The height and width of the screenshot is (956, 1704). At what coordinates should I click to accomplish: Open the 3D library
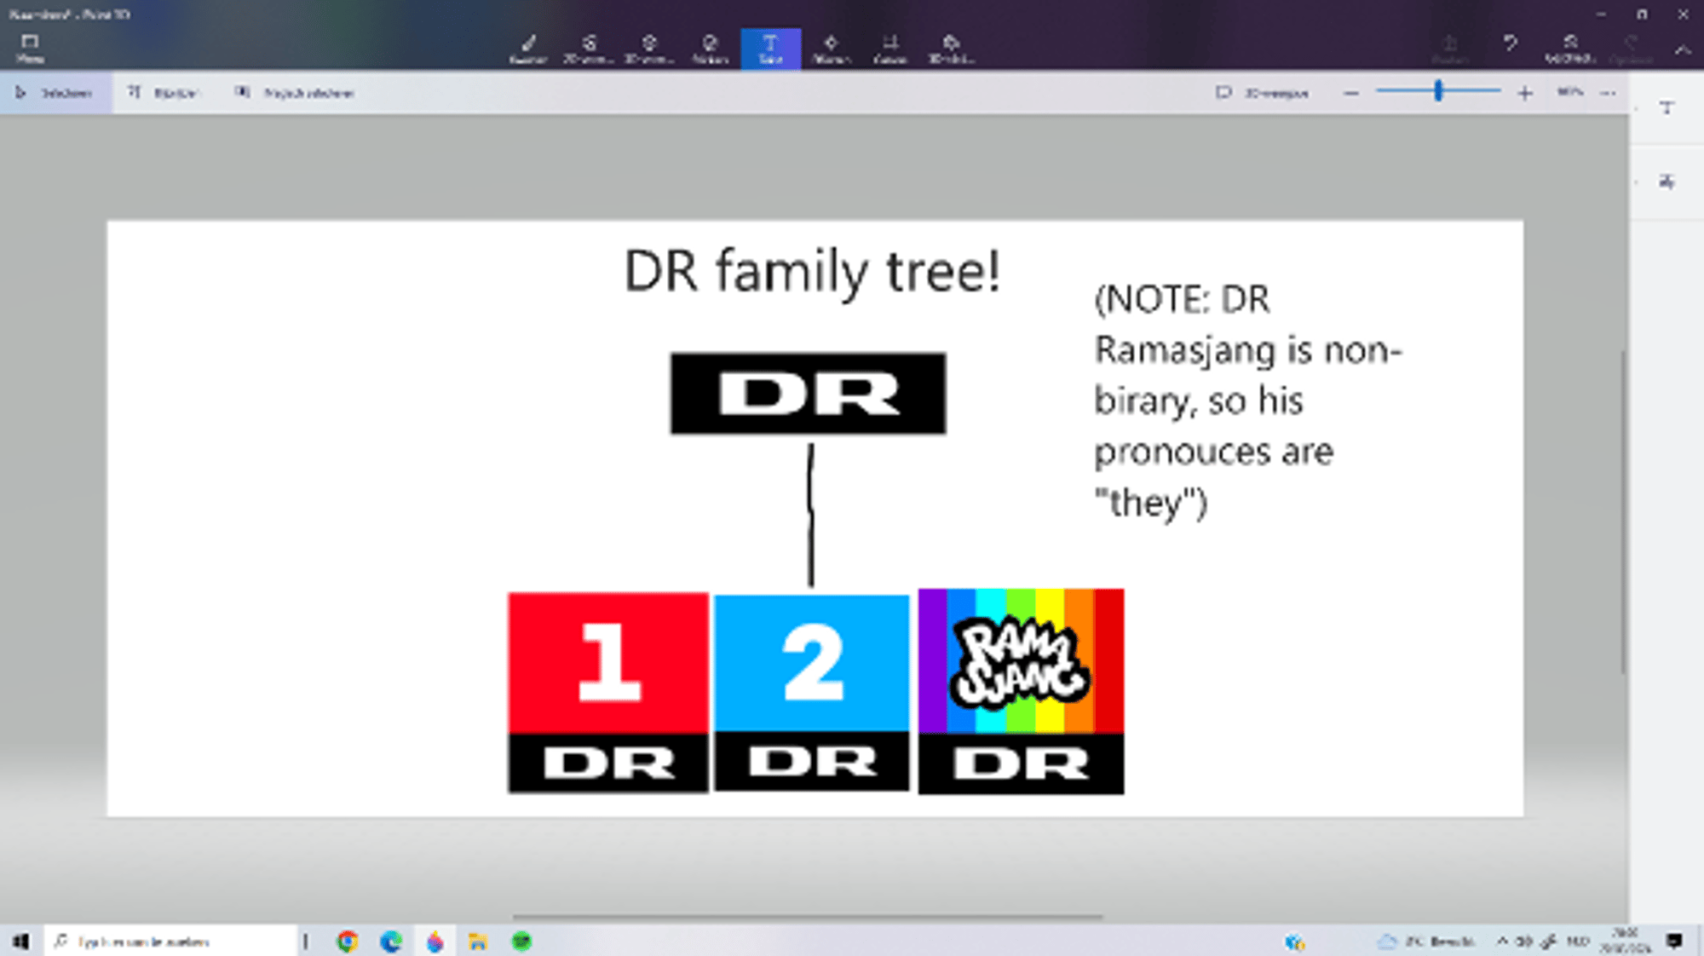pos(951,48)
